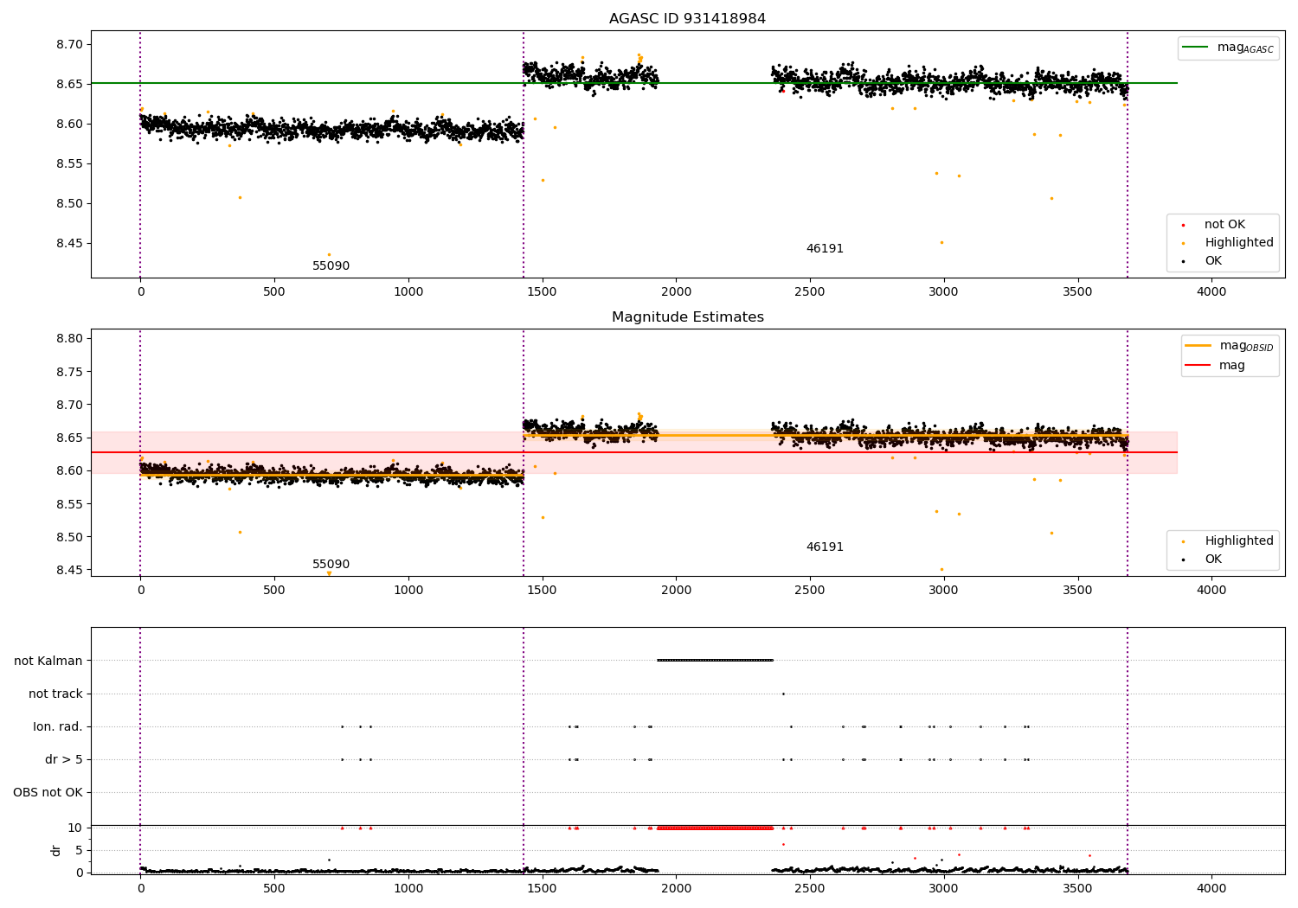
Task: Click the mag AGASC legend label in top plot
Action: (x=1245, y=48)
